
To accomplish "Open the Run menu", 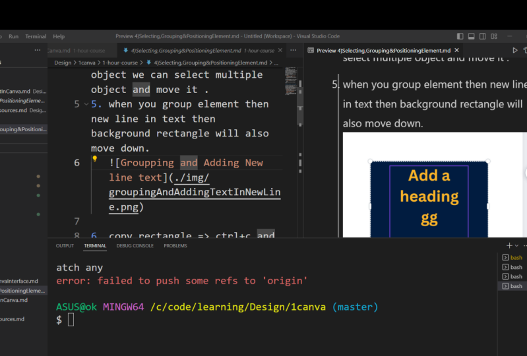I will click(13, 36).
